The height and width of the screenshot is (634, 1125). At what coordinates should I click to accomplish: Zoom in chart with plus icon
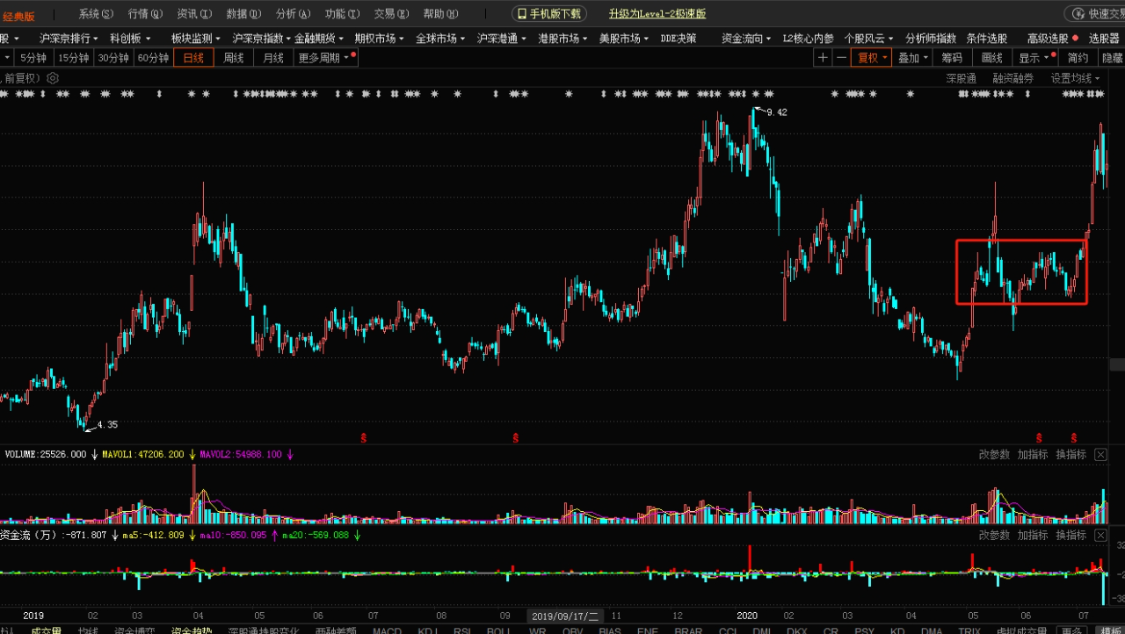click(822, 58)
